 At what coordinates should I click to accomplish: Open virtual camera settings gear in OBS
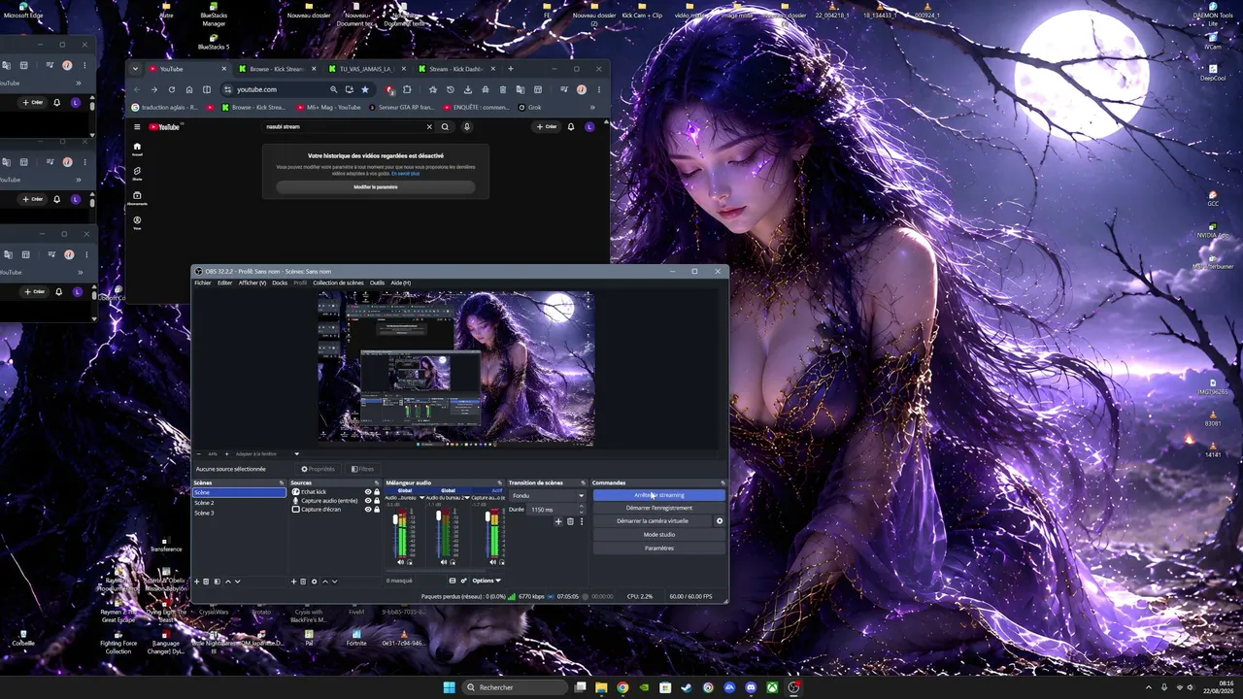(x=720, y=521)
